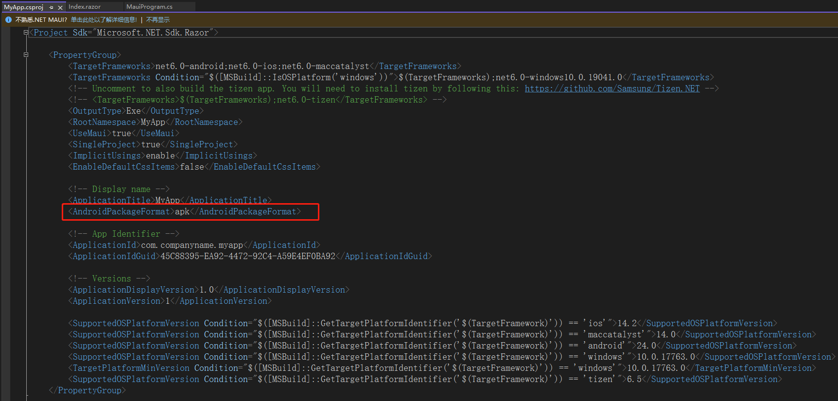The height and width of the screenshot is (401, 838).
Task: Click the SupportedOSPlatformVersion 'ios' 14.2 line
Action: point(423,323)
